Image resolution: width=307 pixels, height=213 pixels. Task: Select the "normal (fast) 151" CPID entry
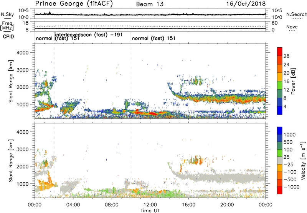click(x=154, y=38)
